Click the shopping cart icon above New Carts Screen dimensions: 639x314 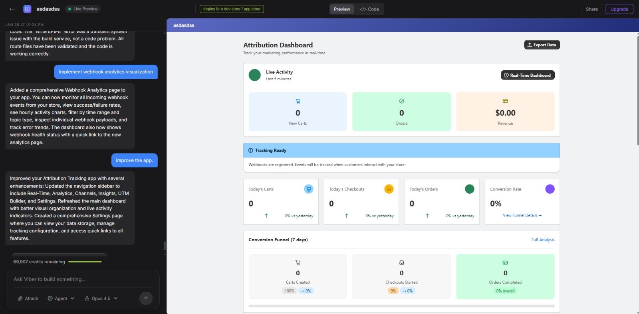click(x=298, y=101)
